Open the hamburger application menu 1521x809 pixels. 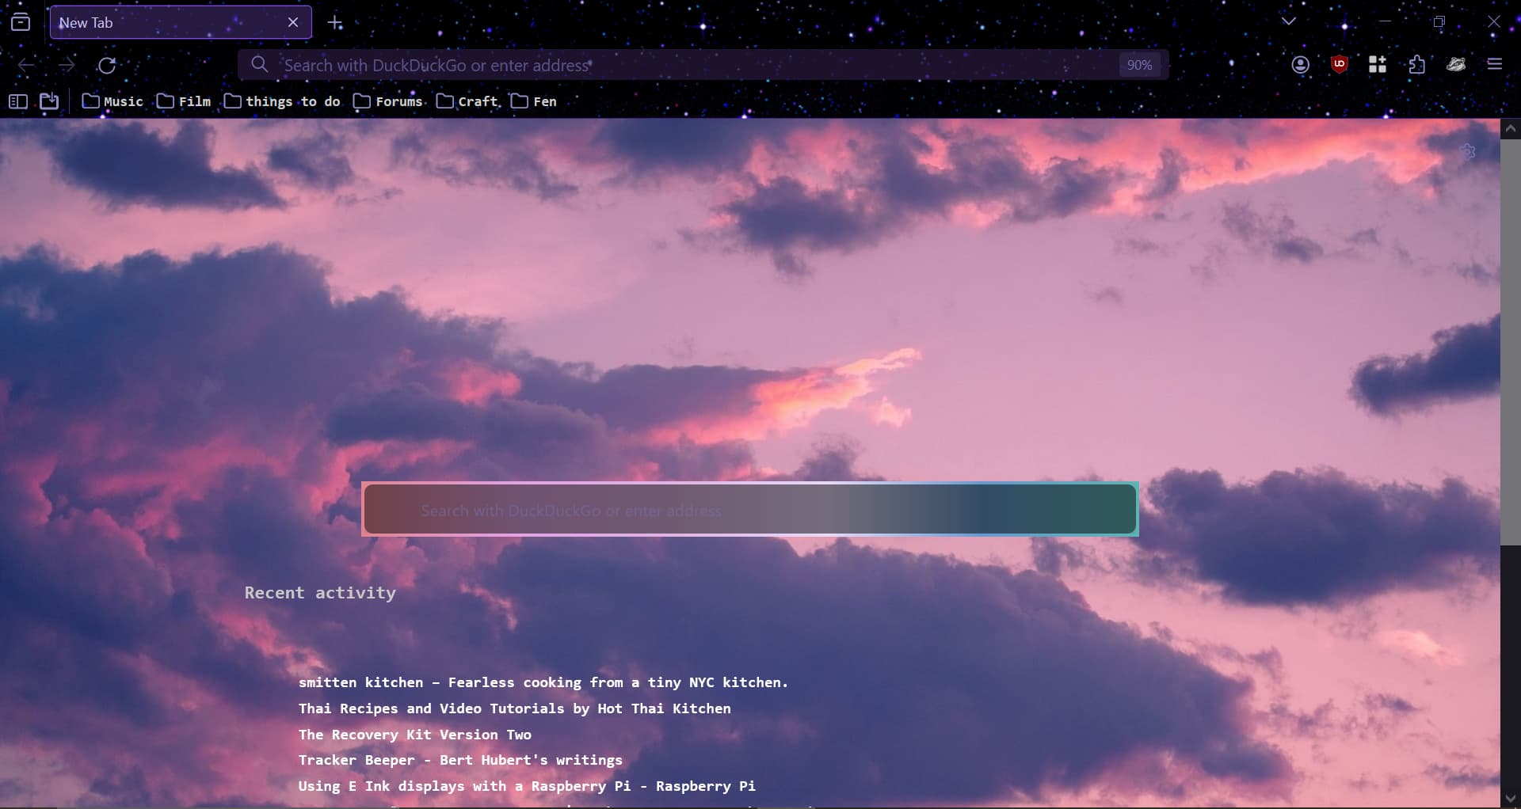(x=1495, y=65)
